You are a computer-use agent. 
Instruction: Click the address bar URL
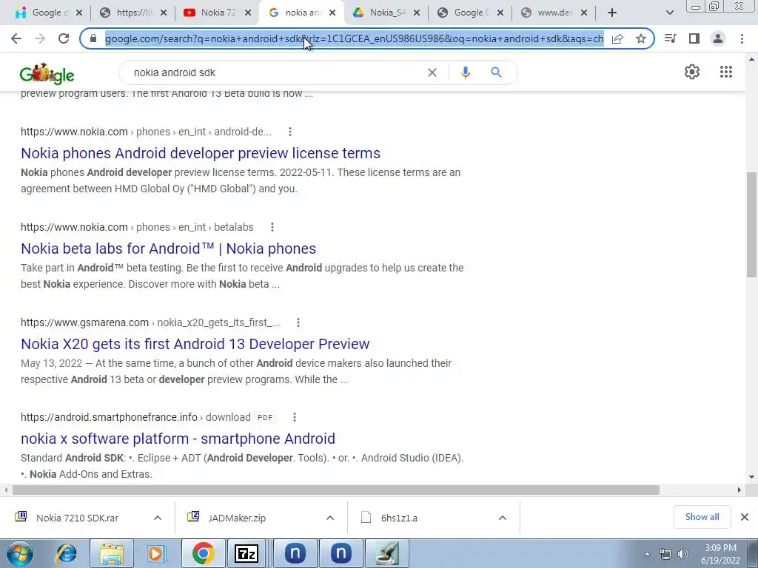pyautogui.click(x=354, y=38)
